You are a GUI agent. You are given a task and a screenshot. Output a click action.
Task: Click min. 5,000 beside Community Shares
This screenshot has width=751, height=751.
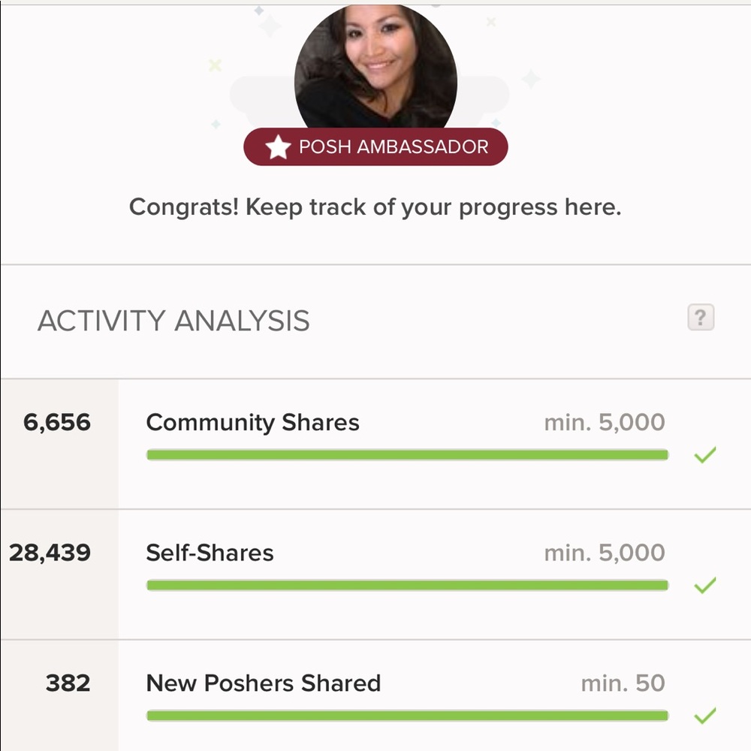pos(605,423)
